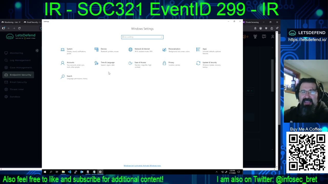Viewport: 328px width, 184px height.
Task: Open the Devices settings category
Action: click(x=107, y=50)
